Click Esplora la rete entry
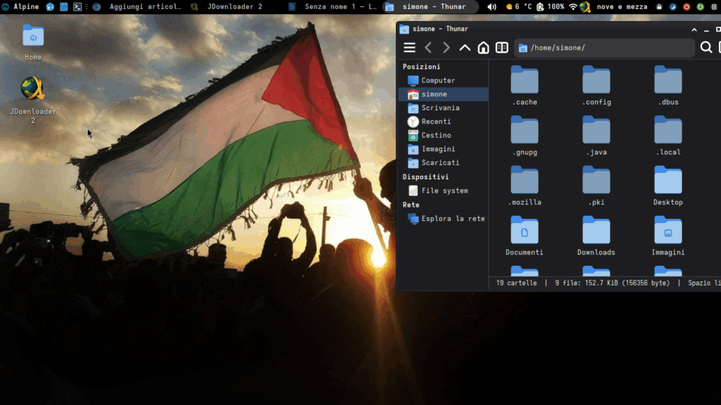 click(x=452, y=219)
